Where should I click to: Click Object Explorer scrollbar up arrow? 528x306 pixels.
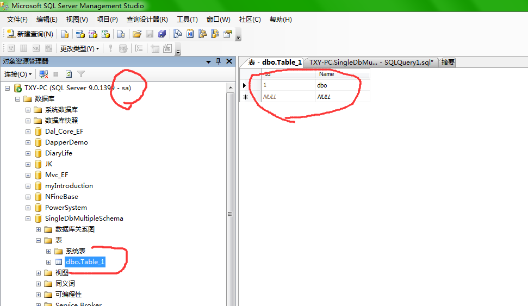click(x=231, y=88)
